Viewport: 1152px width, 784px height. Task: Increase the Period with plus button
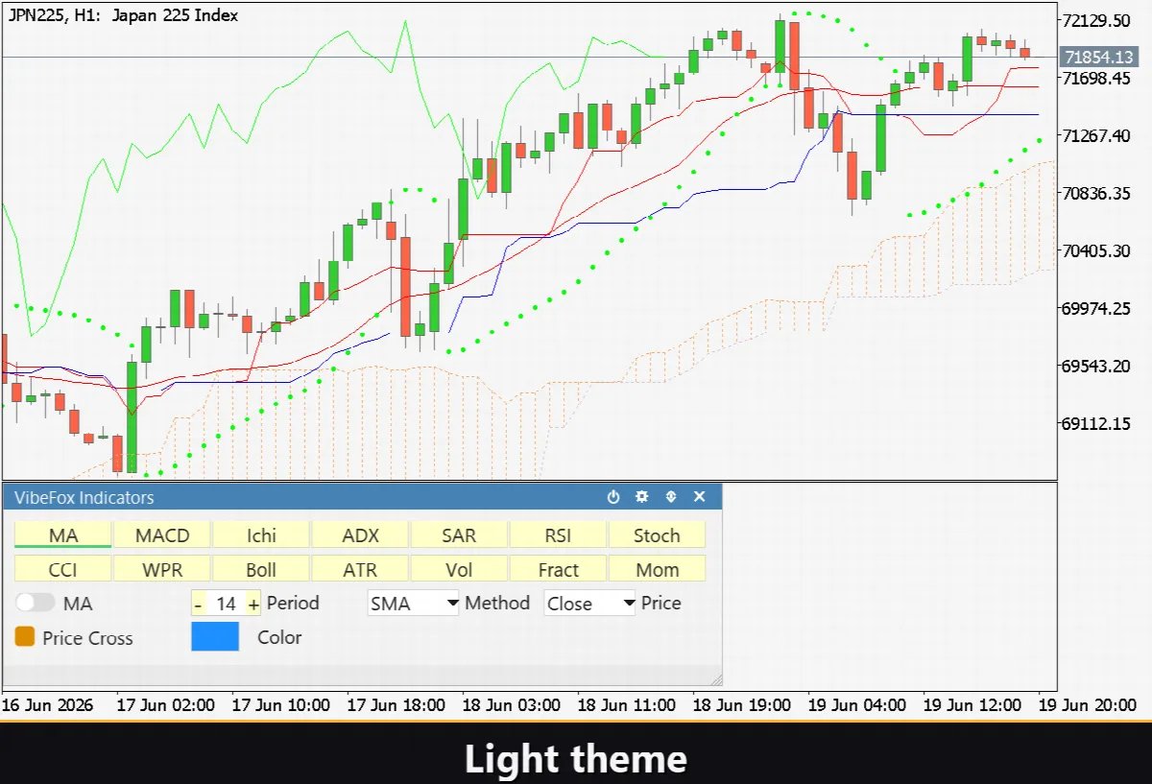(253, 604)
